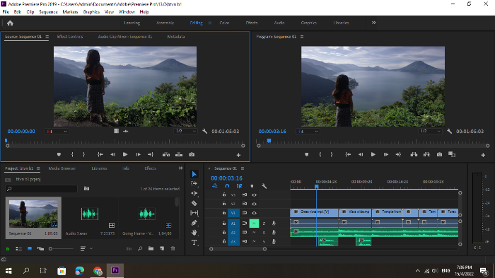Open Sort Icons dropdown in Project panel

click(x=86, y=248)
